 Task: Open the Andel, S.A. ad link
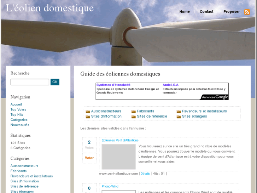[x=171, y=85]
